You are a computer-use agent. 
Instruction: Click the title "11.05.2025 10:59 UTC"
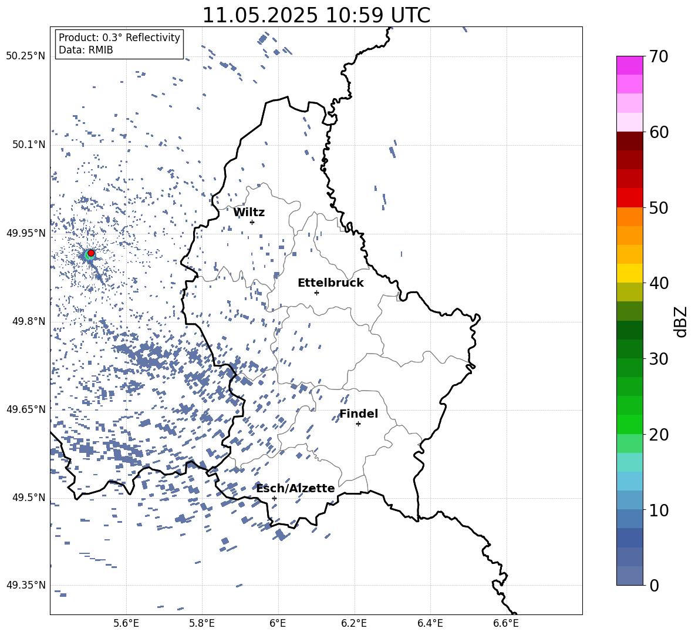click(316, 15)
